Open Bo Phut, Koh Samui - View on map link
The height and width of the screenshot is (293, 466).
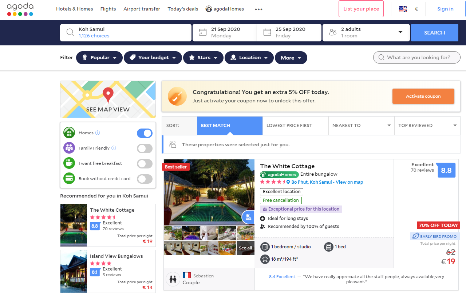pos(327,182)
